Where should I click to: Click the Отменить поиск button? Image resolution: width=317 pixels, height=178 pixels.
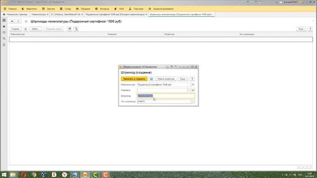point(53,29)
